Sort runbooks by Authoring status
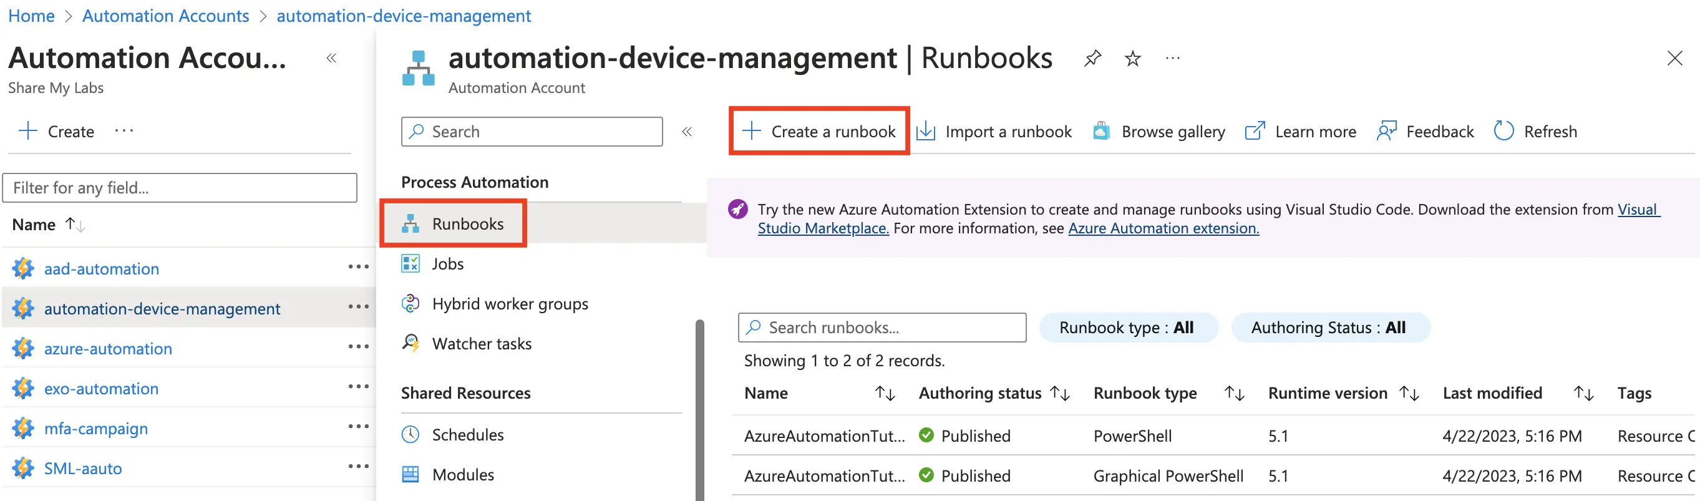This screenshot has width=1700, height=501. (1060, 394)
